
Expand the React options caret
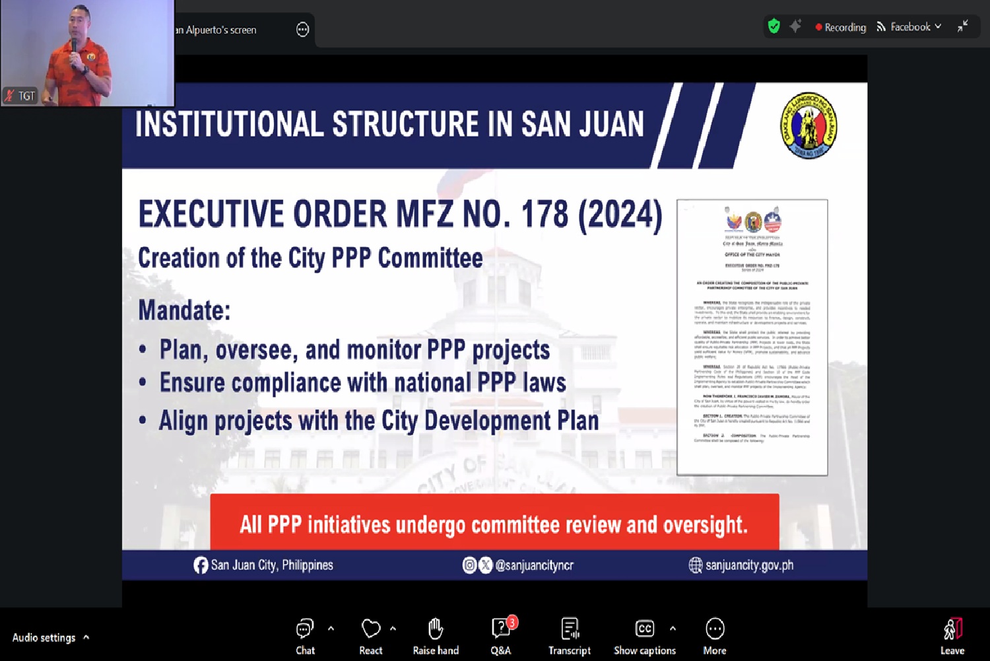click(x=393, y=629)
